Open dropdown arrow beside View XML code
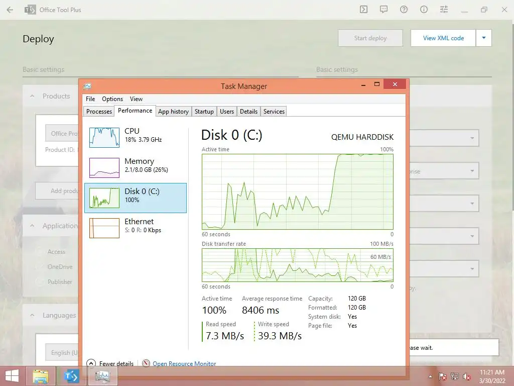Image resolution: width=514 pixels, height=386 pixels. pyautogui.click(x=484, y=38)
